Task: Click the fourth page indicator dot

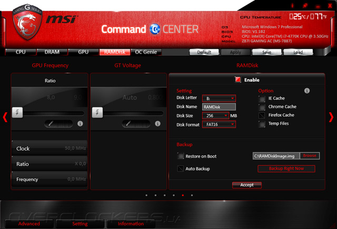Action: 174,195
